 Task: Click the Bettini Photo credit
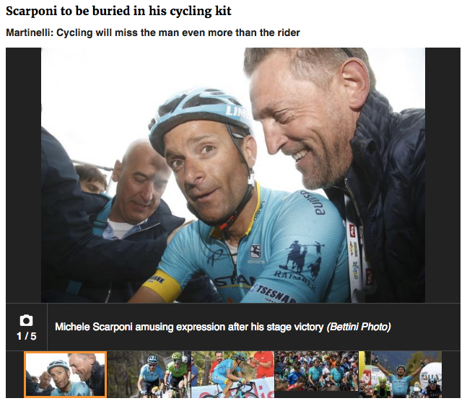point(359,327)
